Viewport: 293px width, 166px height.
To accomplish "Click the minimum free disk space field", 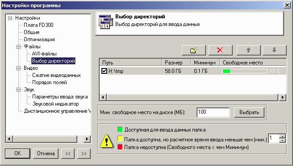I will click(x=213, y=112).
